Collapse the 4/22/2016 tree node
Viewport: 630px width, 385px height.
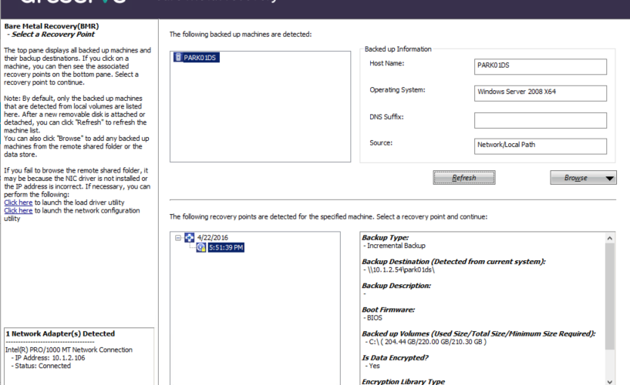tap(178, 238)
